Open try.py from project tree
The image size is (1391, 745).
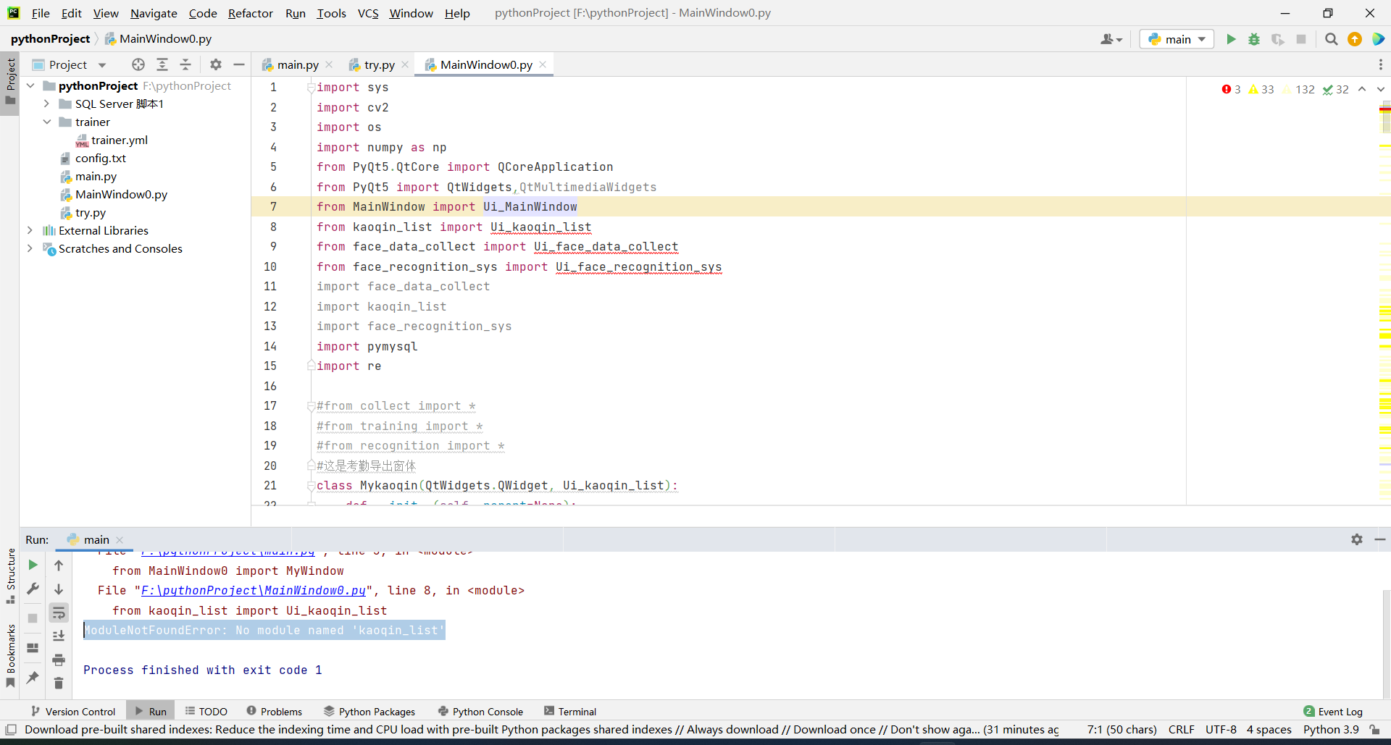point(90,213)
